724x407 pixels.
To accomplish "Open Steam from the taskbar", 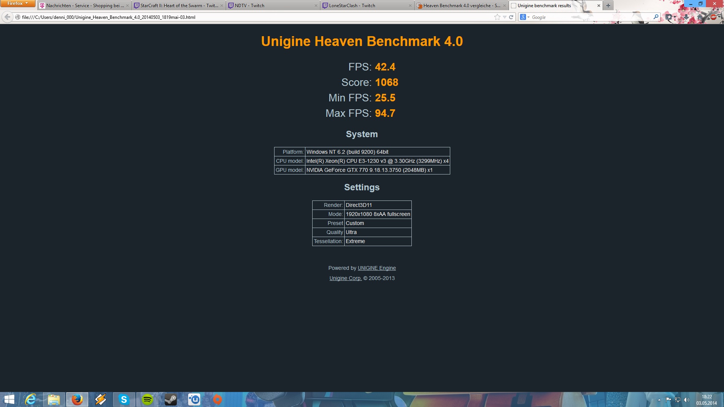I will 171,399.
